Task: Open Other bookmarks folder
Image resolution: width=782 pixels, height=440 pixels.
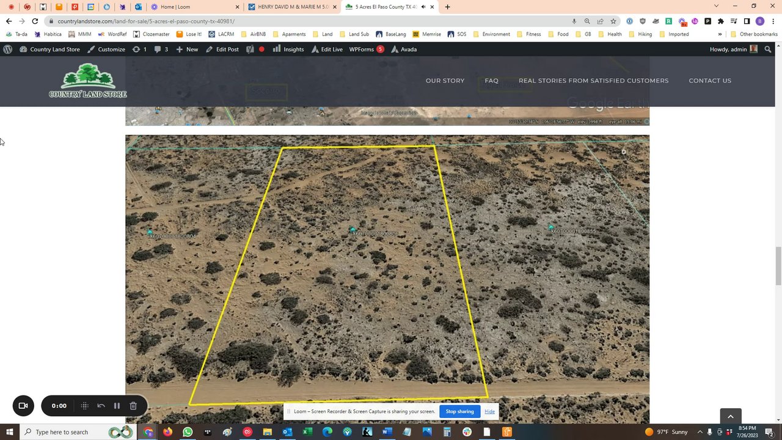Action: [754, 34]
